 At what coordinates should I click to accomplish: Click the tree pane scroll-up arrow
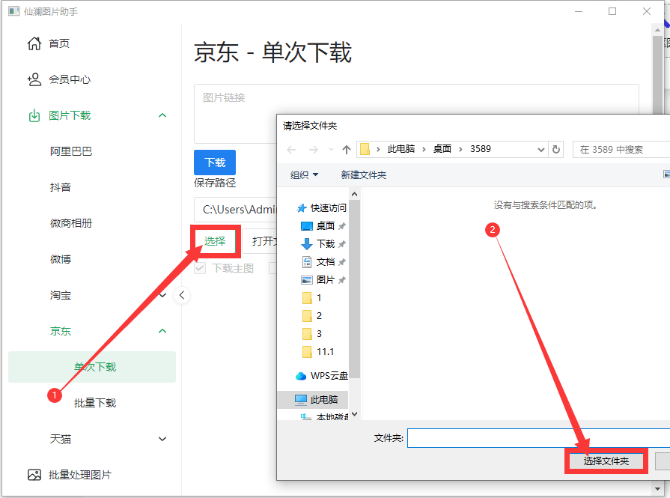(x=354, y=195)
